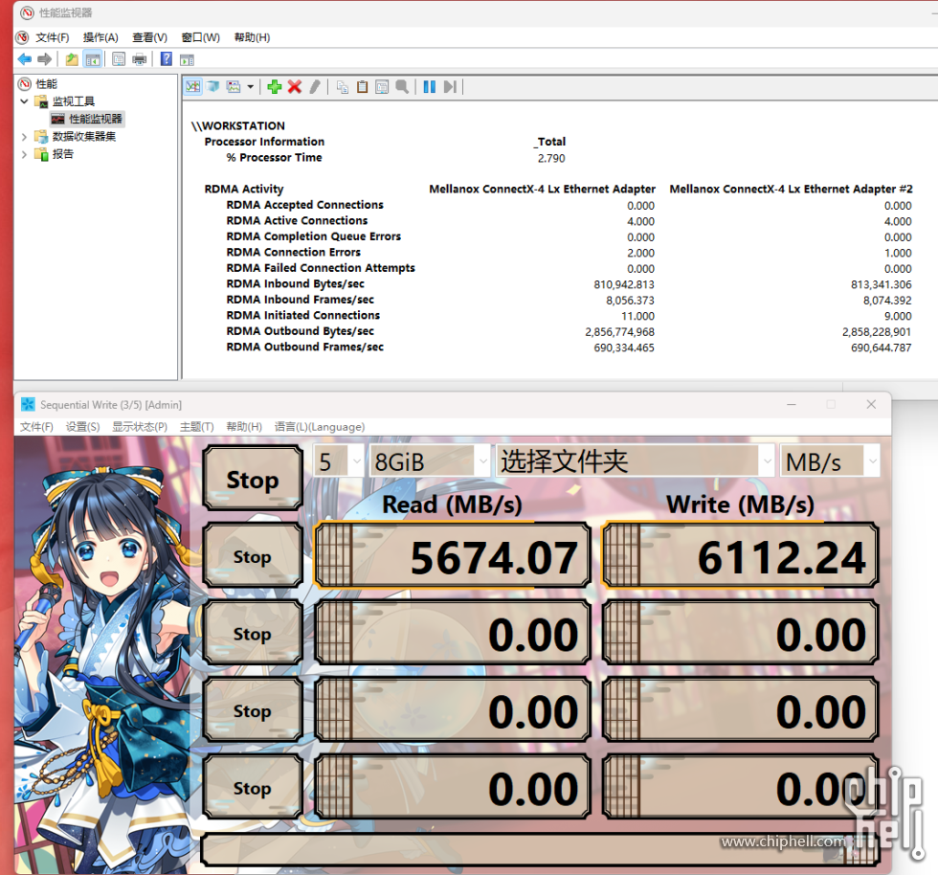Click the Zoom magnifier icon

point(402,87)
